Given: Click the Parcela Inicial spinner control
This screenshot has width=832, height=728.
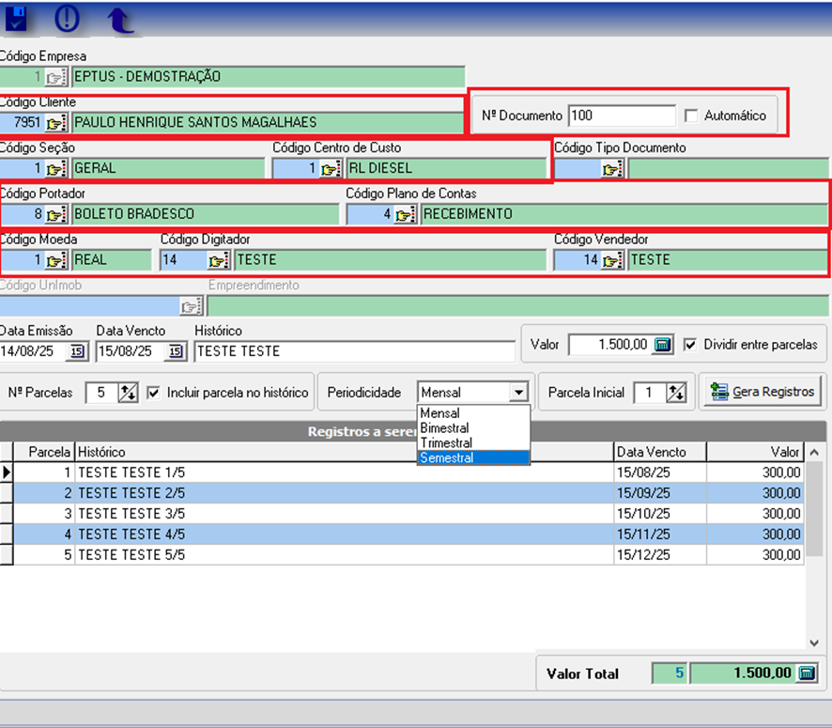Looking at the screenshot, I should pyautogui.click(x=675, y=393).
